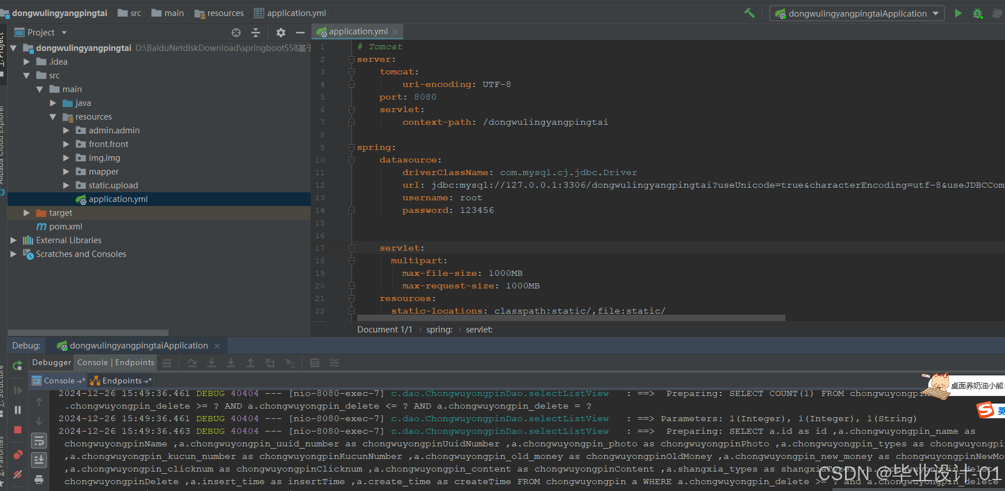Expand the admin.admin folder

coord(66,130)
